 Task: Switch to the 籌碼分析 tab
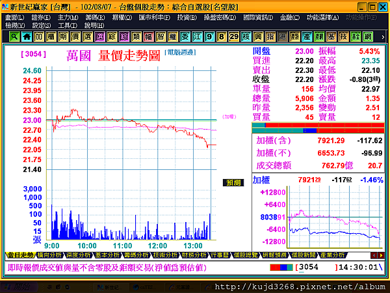pos(136,255)
